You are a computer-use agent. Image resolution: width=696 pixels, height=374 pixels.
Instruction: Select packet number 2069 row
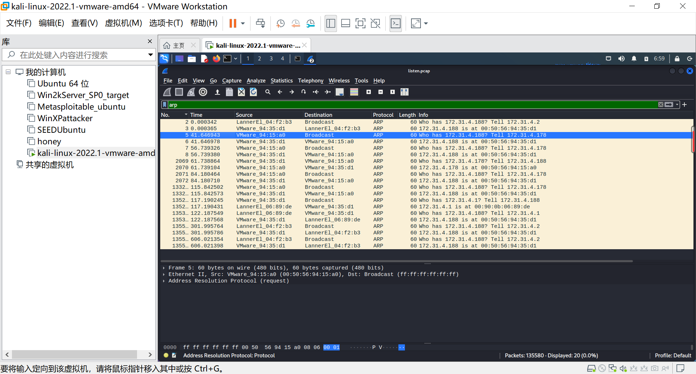coord(426,161)
